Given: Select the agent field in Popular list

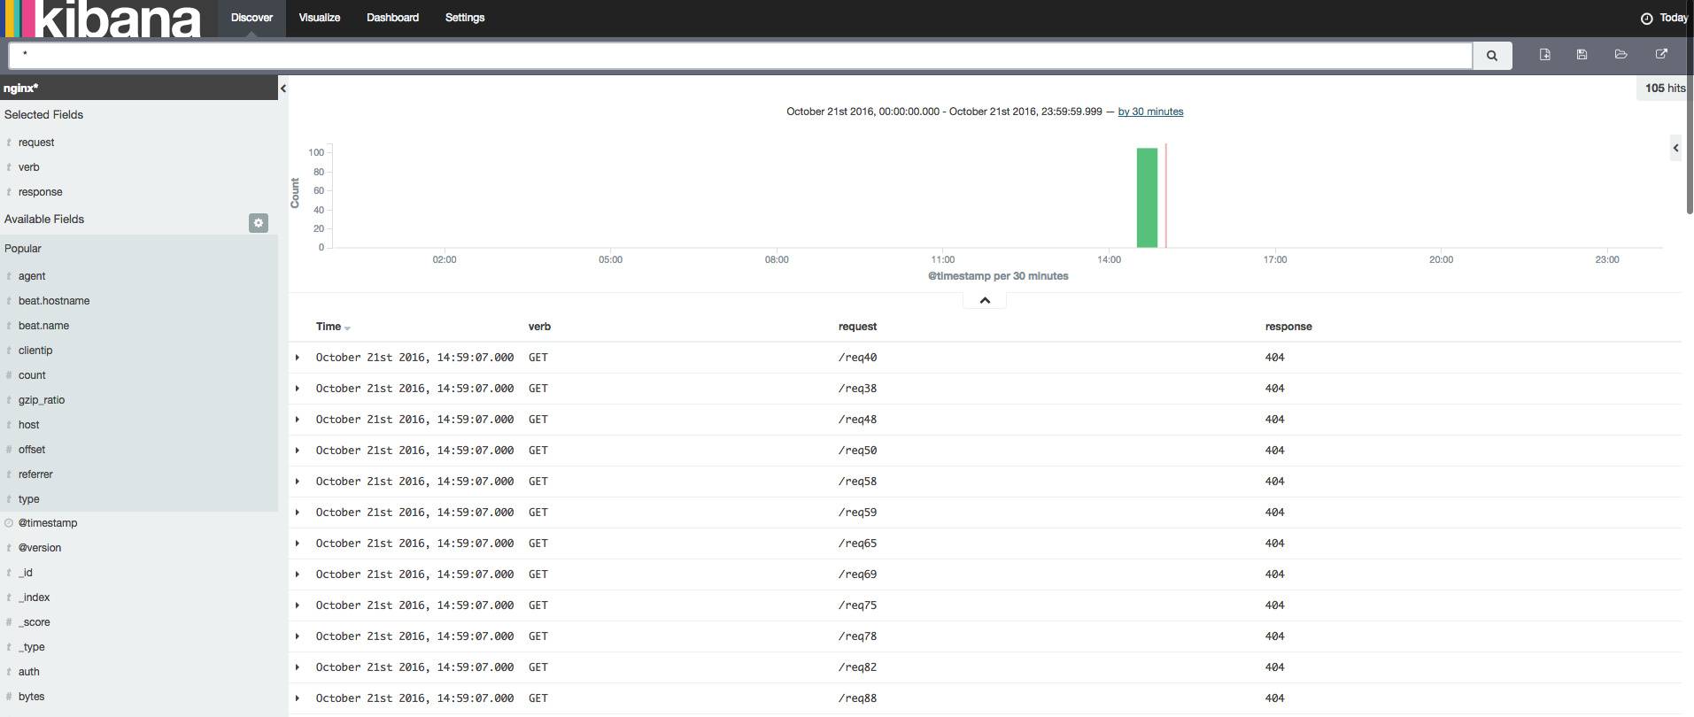Looking at the screenshot, I should point(32,276).
